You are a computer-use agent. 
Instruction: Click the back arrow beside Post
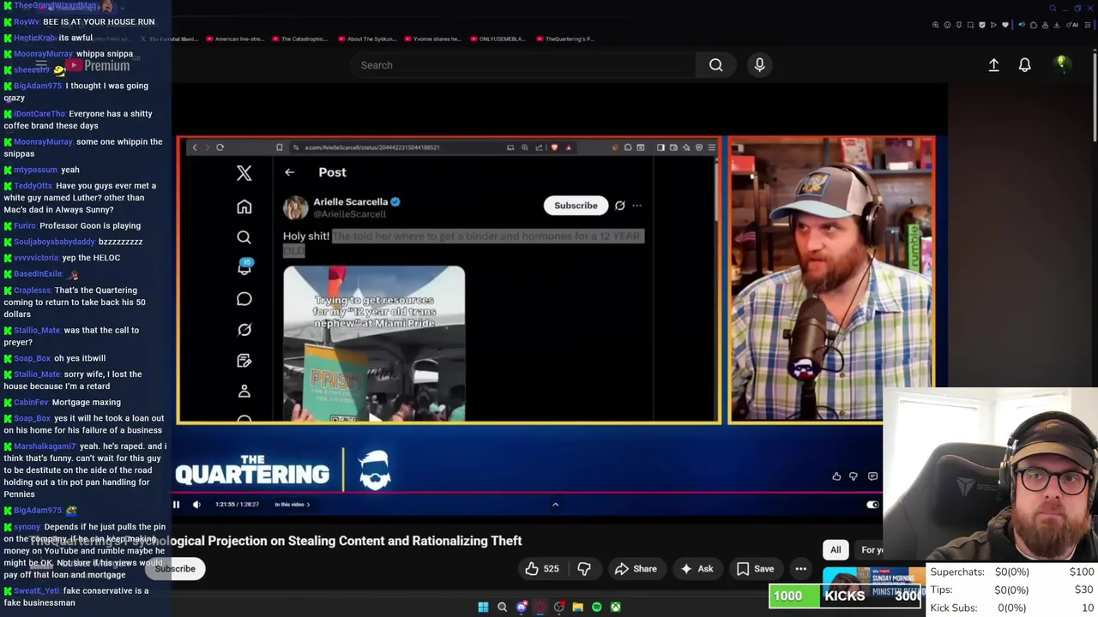(x=289, y=172)
